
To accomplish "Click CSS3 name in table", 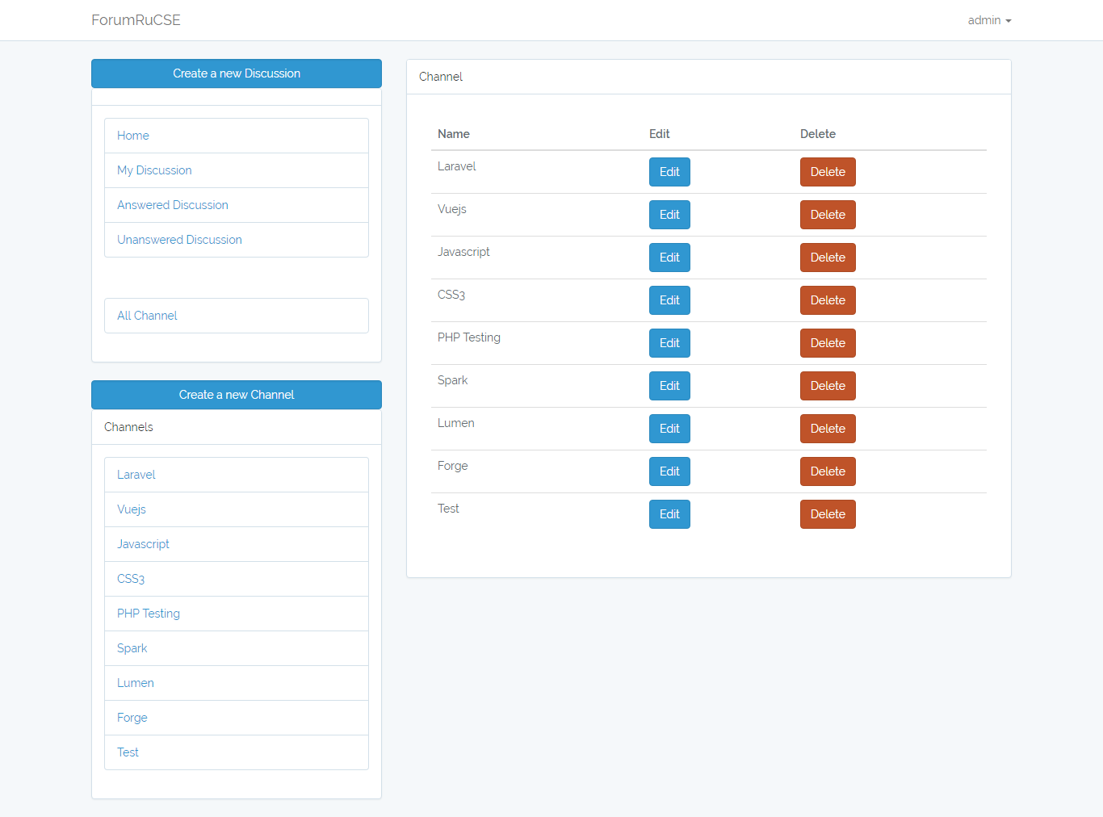I will pos(451,295).
